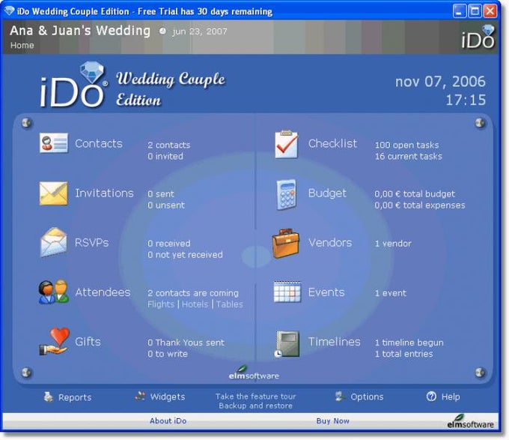
Task: Click '0 invited' text
Action: (x=165, y=157)
